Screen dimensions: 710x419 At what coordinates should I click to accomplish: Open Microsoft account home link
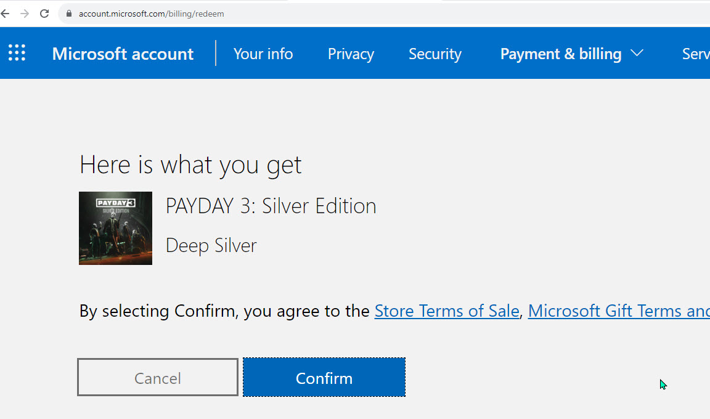tap(123, 54)
